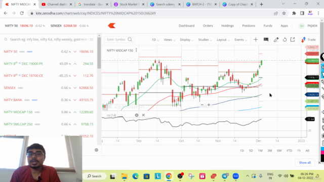Open NIFTY MIDCAP 150 chart options dots

click(x=136, y=50)
